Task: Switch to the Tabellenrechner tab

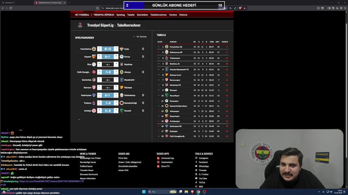Action: coord(159,15)
